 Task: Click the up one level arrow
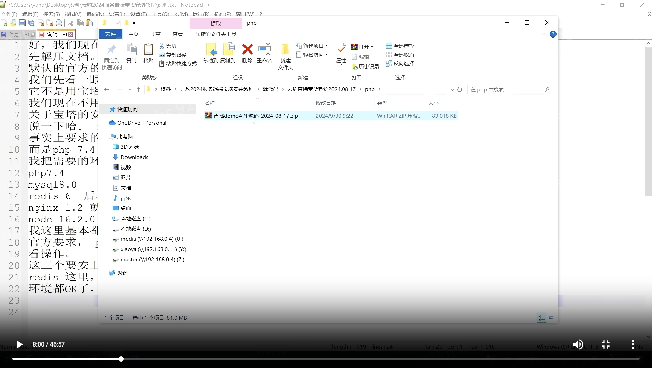click(x=139, y=90)
